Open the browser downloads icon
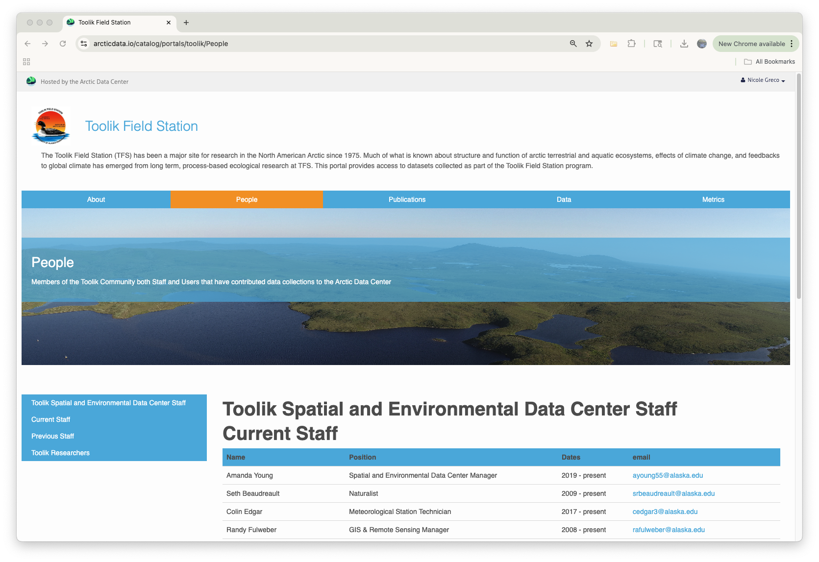 [x=684, y=44]
